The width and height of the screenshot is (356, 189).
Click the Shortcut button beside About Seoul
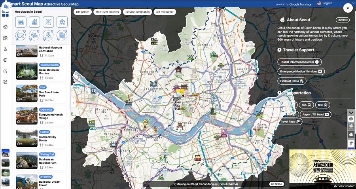click(342, 20)
